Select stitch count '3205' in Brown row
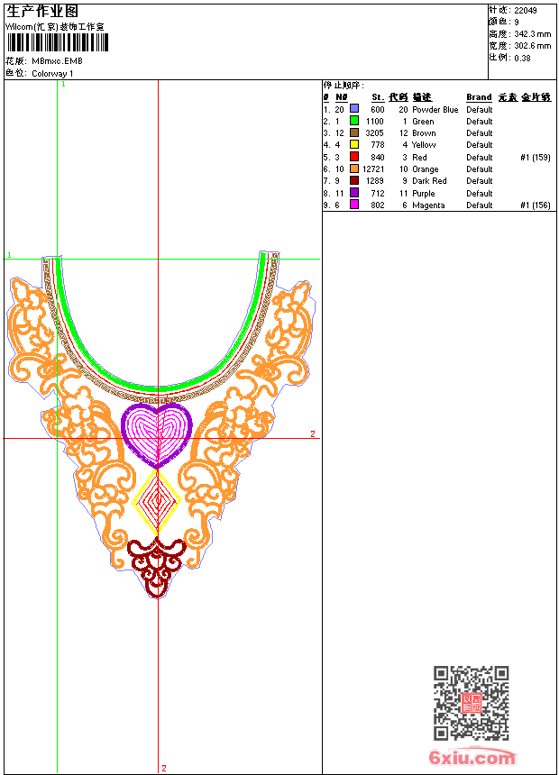Image resolution: width=559 pixels, height=775 pixels. point(374,133)
